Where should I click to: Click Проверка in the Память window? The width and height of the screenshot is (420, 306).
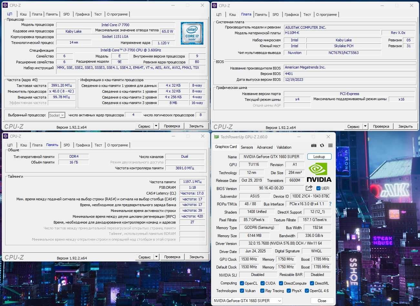pyautogui.click(x=172, y=257)
